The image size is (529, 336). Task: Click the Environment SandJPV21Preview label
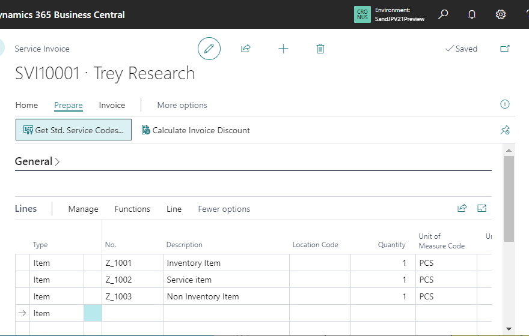[x=399, y=14]
